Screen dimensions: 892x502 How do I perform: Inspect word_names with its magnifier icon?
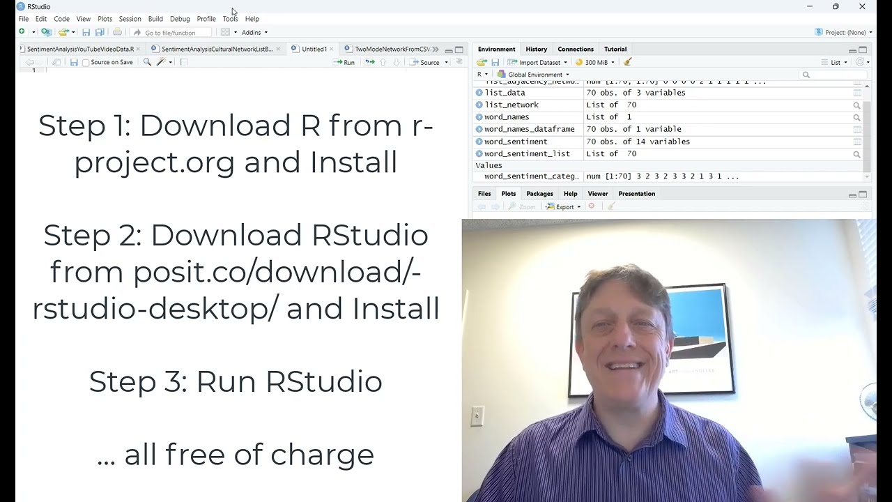click(857, 117)
